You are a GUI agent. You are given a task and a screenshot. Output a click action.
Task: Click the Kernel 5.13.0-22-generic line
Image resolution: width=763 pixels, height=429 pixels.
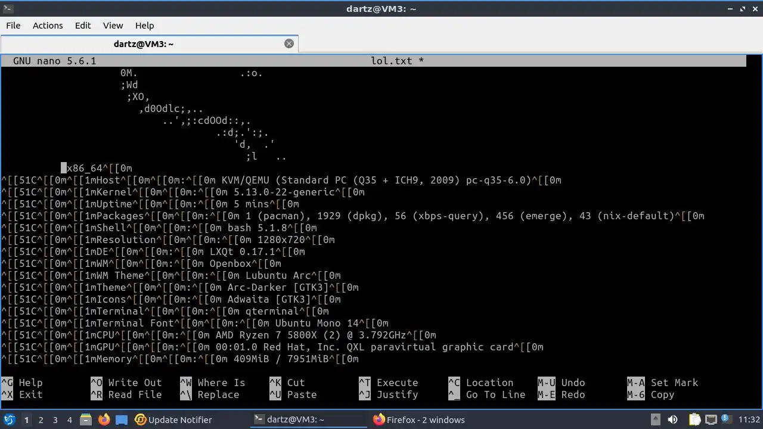click(183, 192)
